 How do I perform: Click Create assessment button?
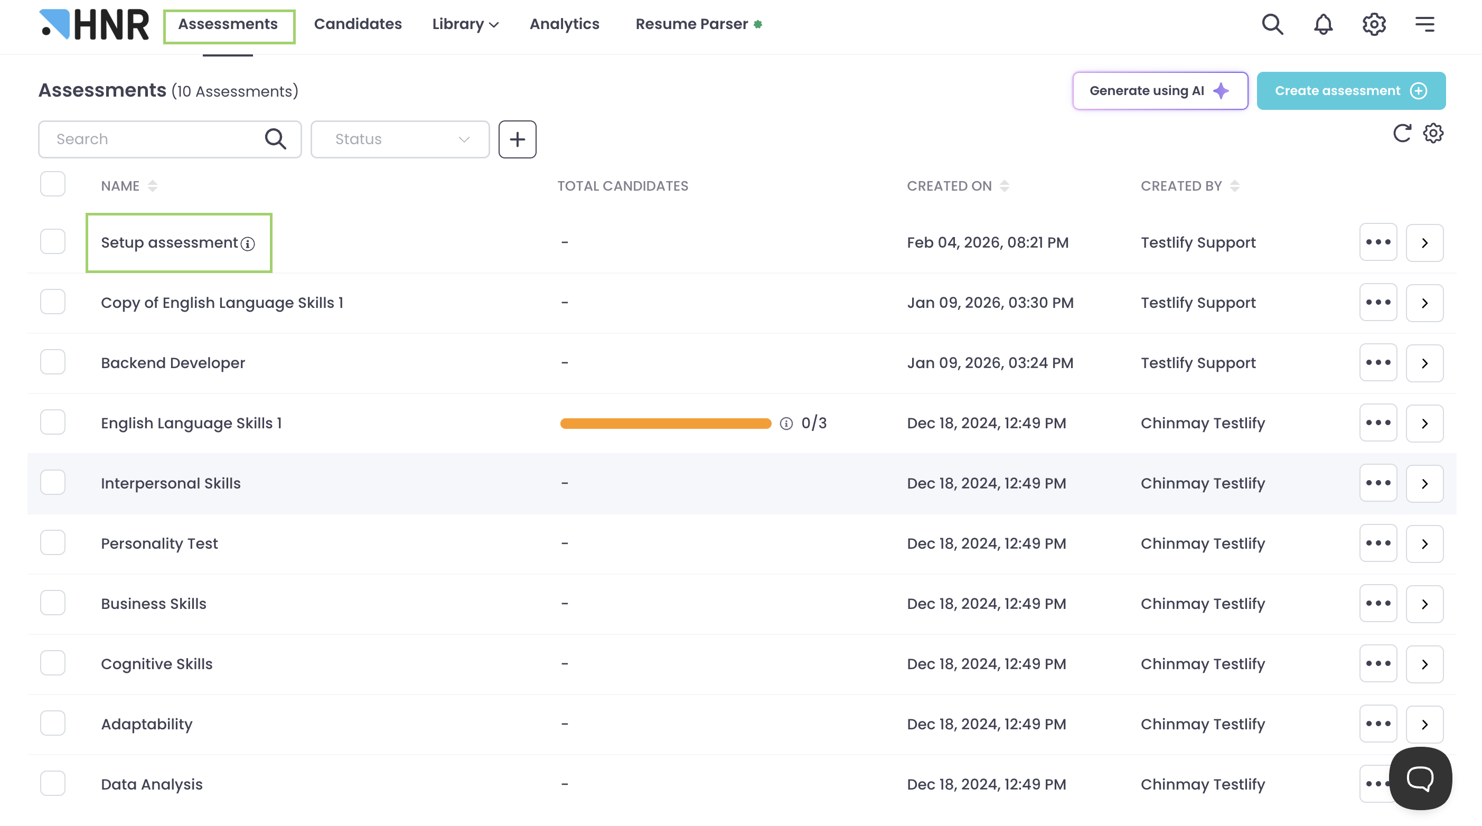tap(1350, 91)
